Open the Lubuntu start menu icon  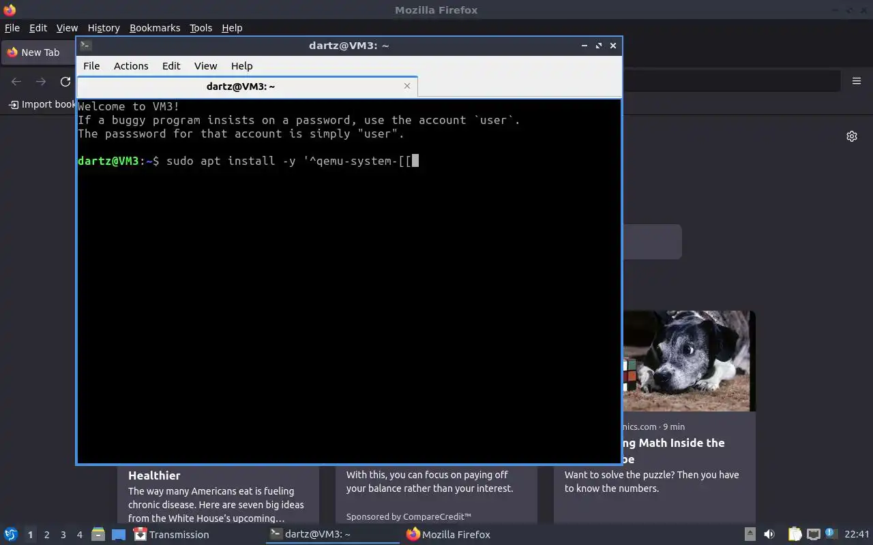(x=11, y=534)
